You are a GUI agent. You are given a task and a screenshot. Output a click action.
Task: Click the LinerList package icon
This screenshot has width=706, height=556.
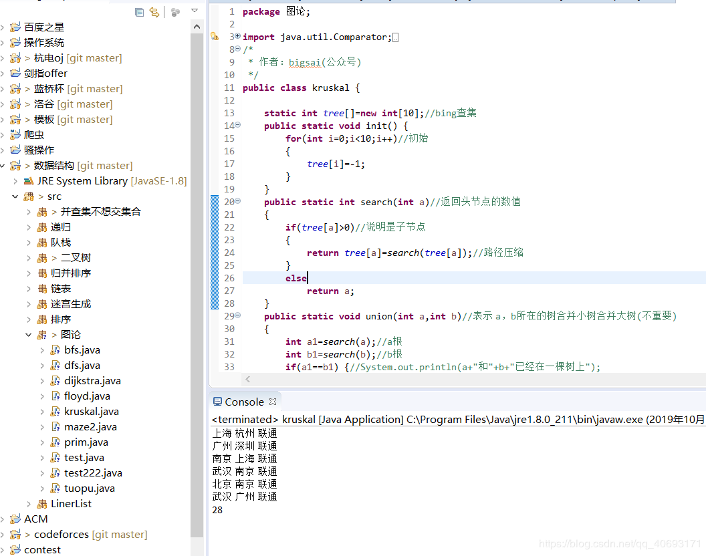pos(42,504)
